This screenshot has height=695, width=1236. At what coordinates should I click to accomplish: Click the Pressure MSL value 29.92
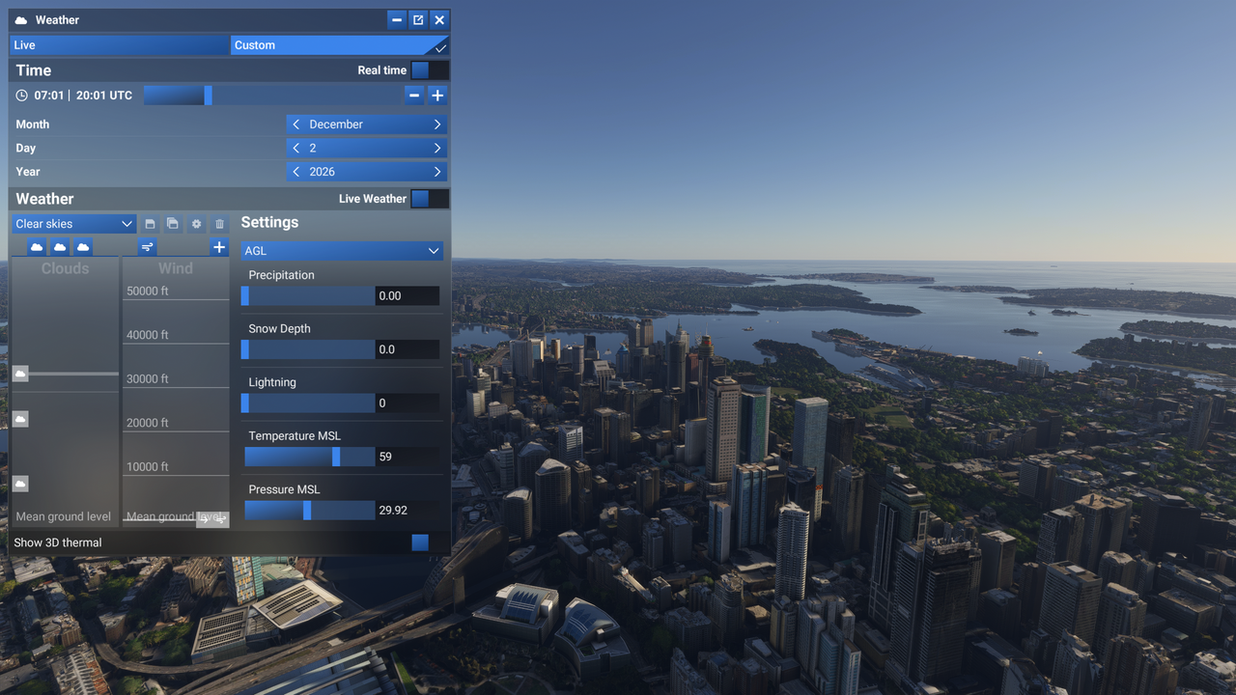coord(407,510)
